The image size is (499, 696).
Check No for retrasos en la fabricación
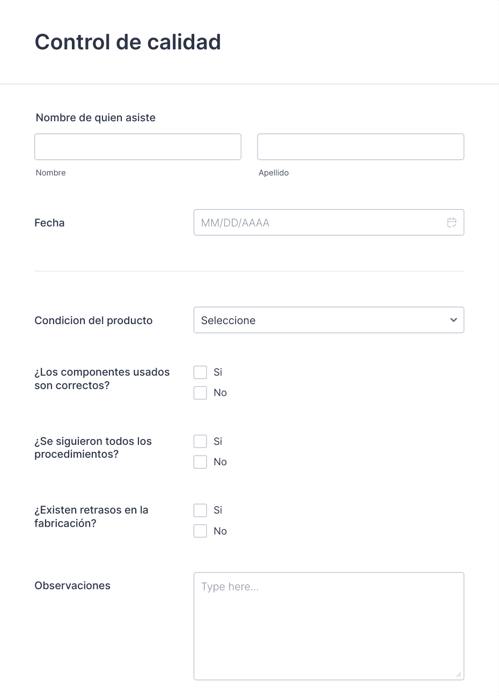200,531
